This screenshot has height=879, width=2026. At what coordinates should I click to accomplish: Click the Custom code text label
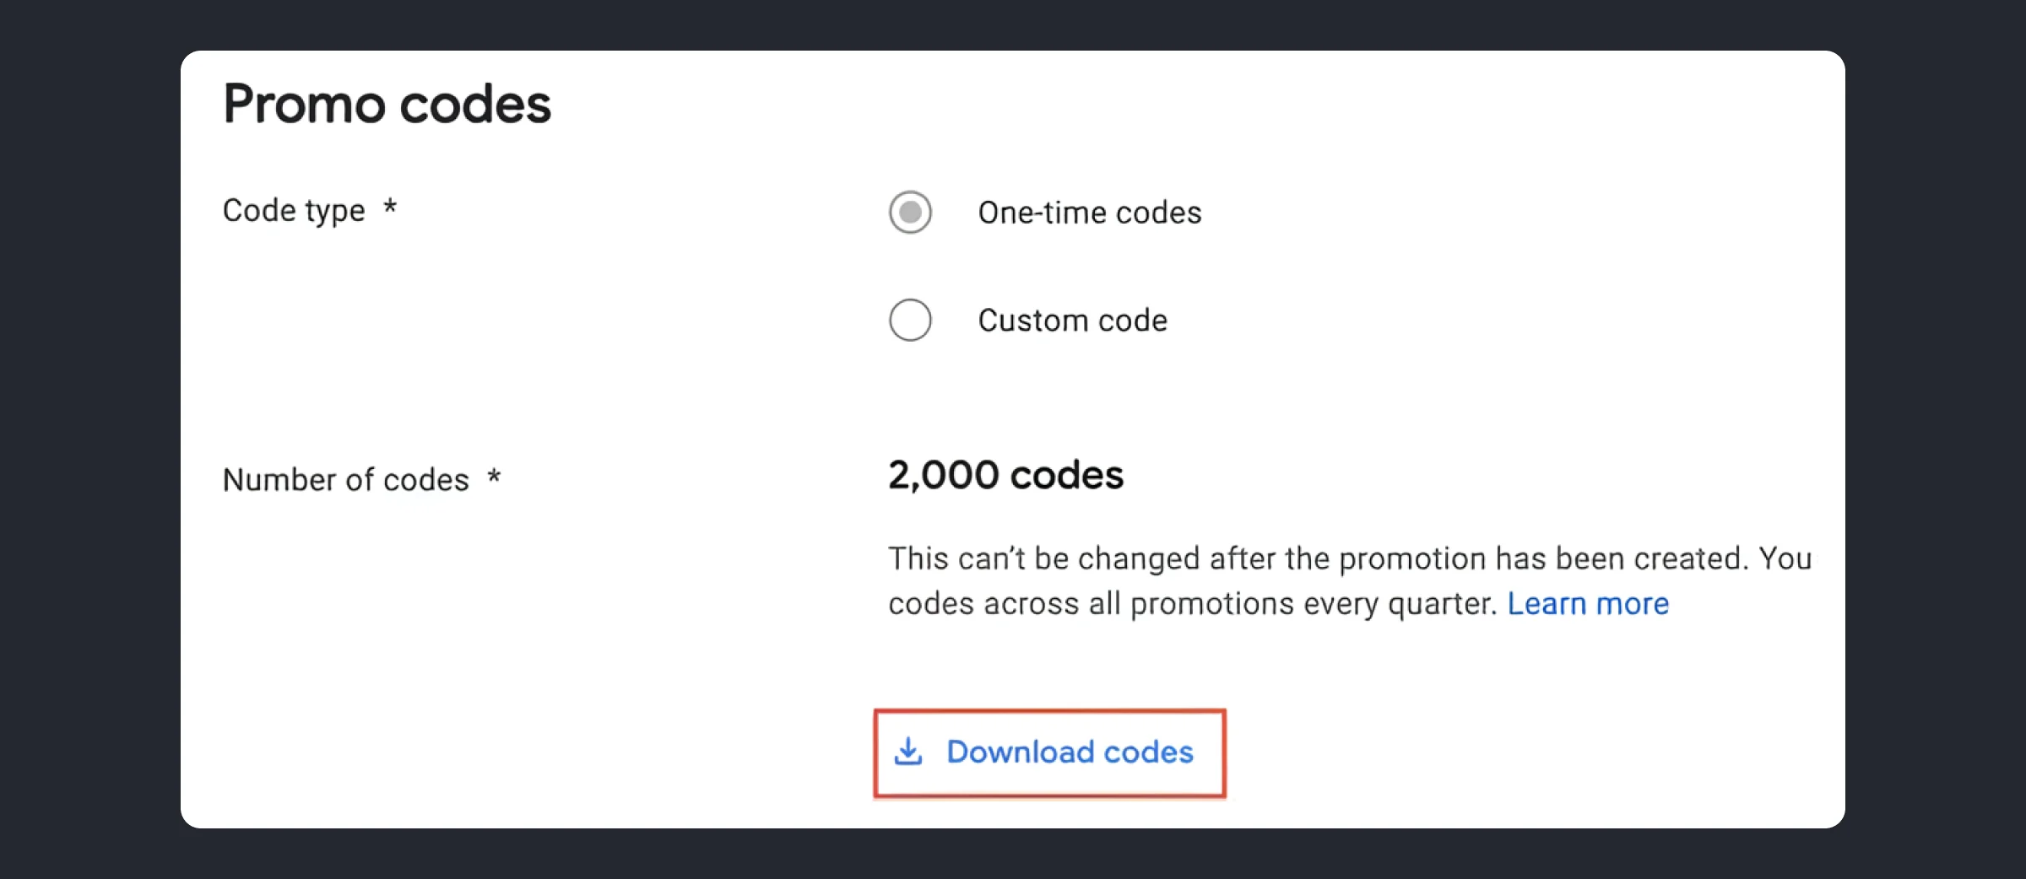1072,321
